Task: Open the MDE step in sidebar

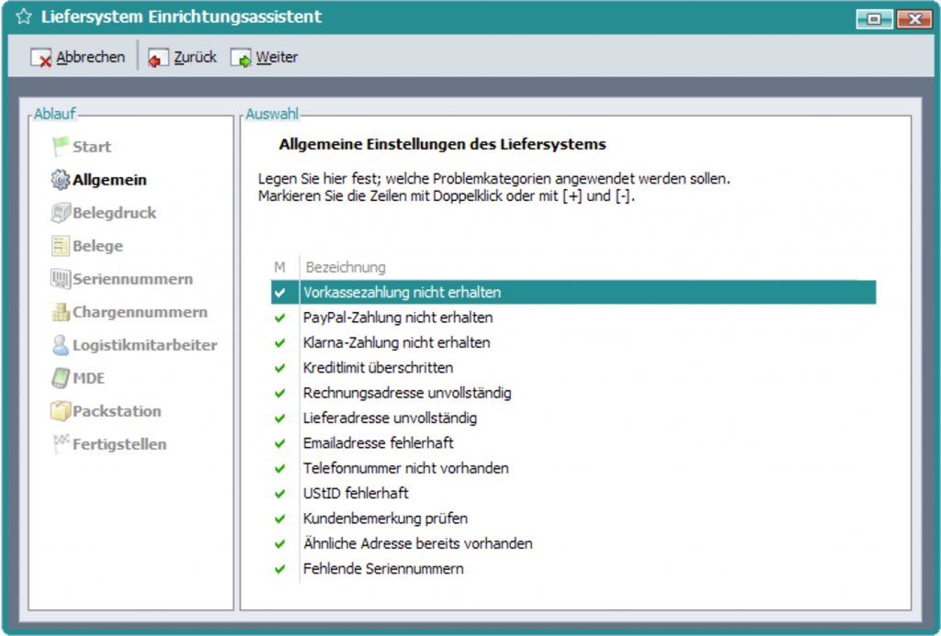Action: tap(89, 378)
